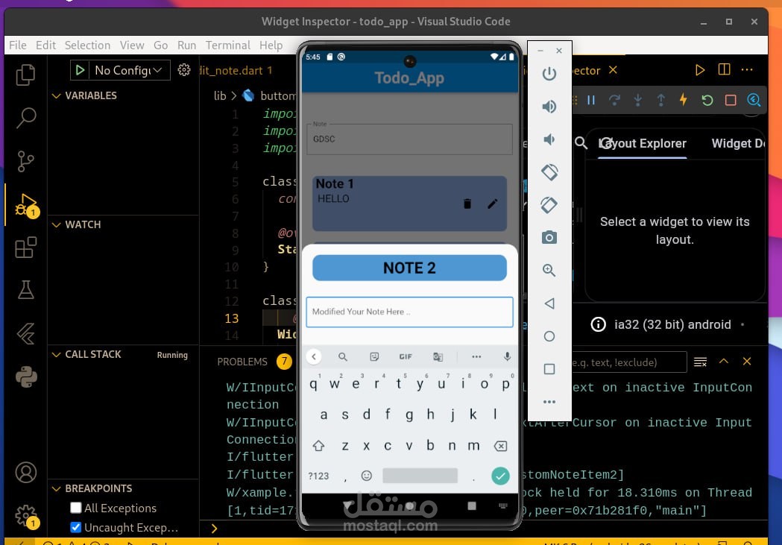Screen dimensions: 782x545
Task: Switch to the Layout Explorer tab
Action: coord(643,144)
